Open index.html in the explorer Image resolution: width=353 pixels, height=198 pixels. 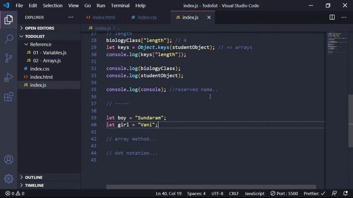(x=49, y=77)
